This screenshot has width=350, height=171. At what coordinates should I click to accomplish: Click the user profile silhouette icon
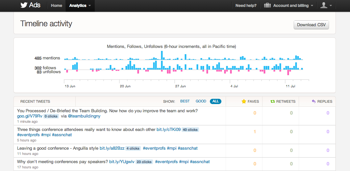tap(324, 5)
